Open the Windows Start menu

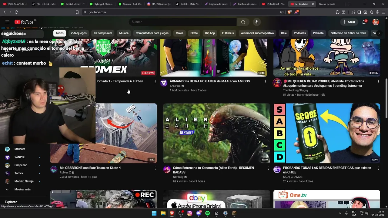pyautogui.click(x=154, y=213)
